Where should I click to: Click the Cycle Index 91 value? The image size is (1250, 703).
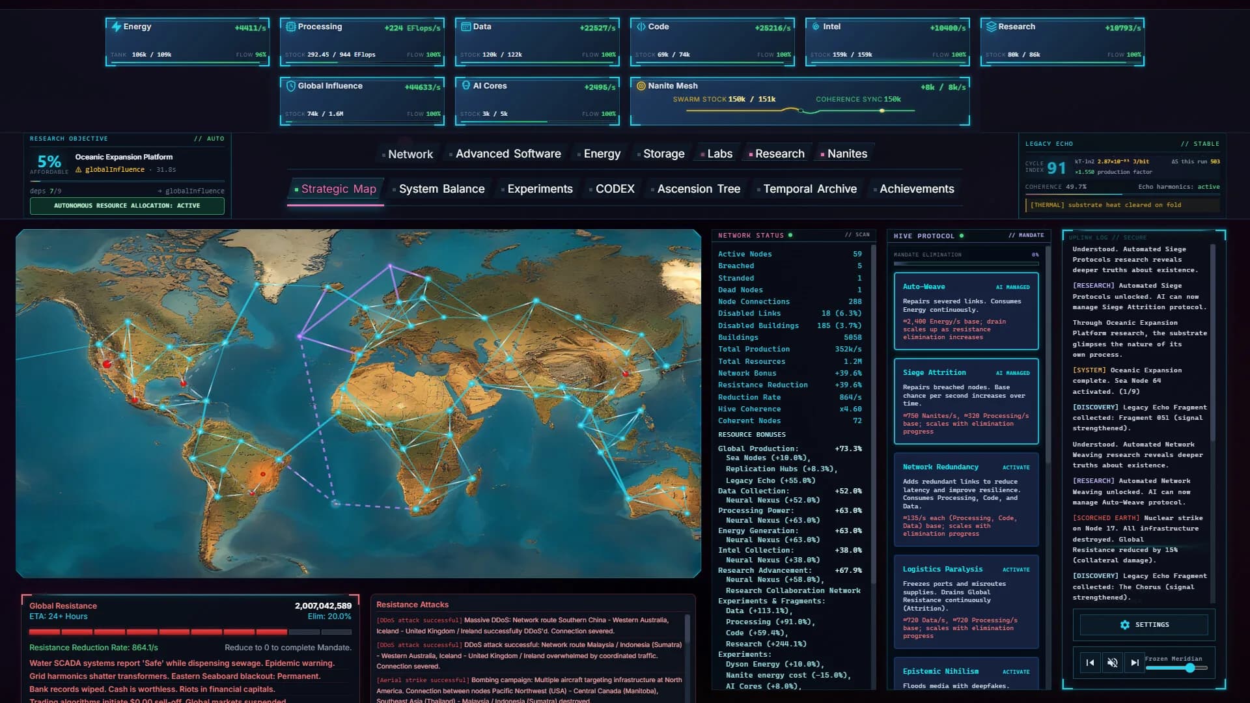[x=1057, y=169]
